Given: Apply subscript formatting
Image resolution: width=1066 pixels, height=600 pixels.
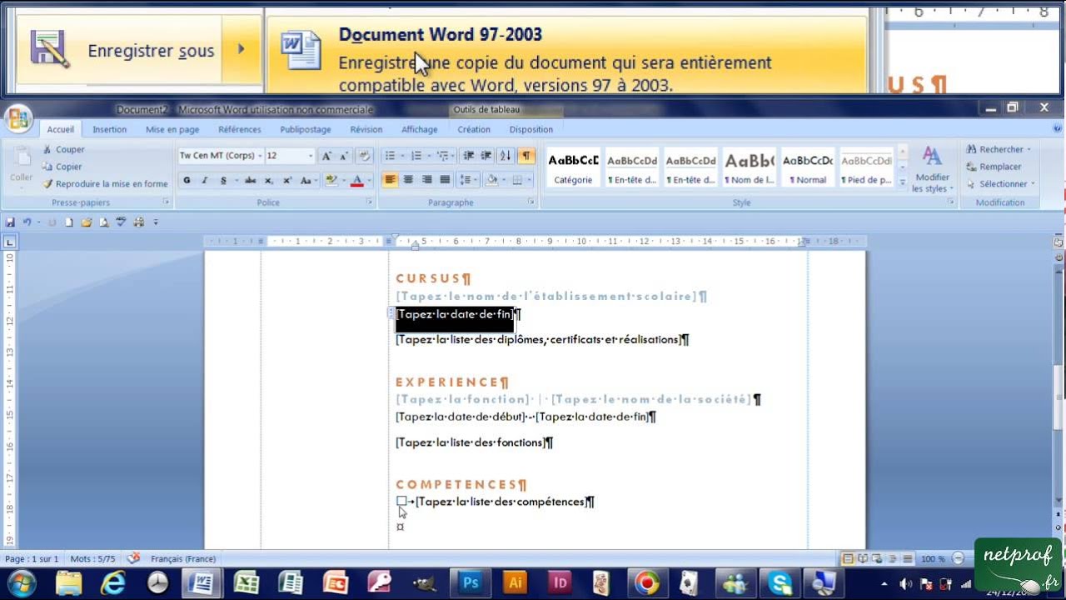Looking at the screenshot, I should click(x=268, y=180).
